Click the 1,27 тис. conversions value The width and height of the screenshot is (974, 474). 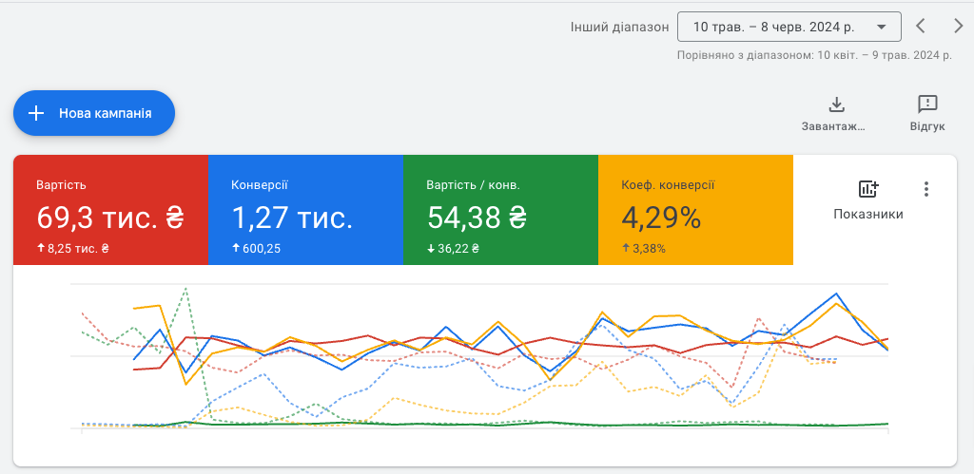pos(292,218)
